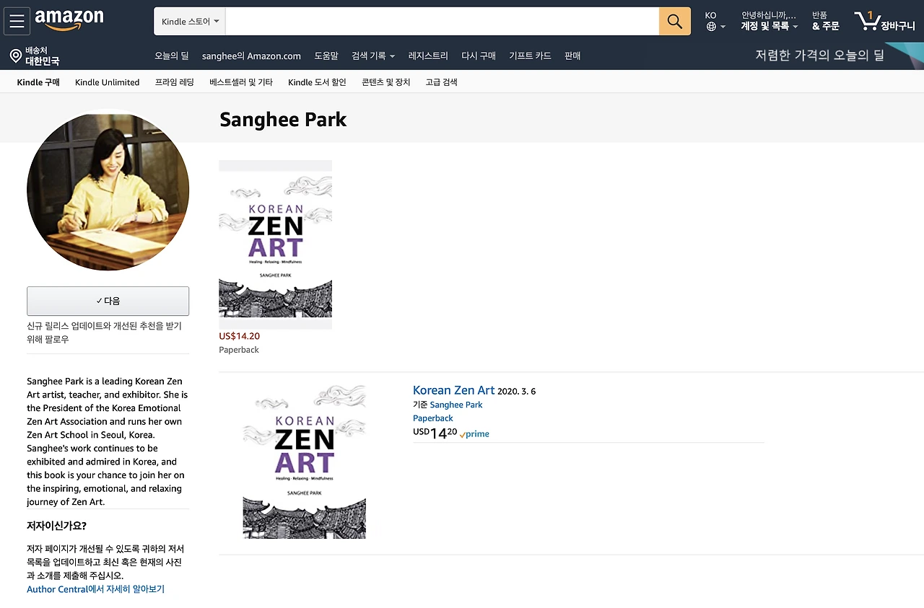Click the delivery location pin icon
The image size is (924, 608).
tap(15, 56)
